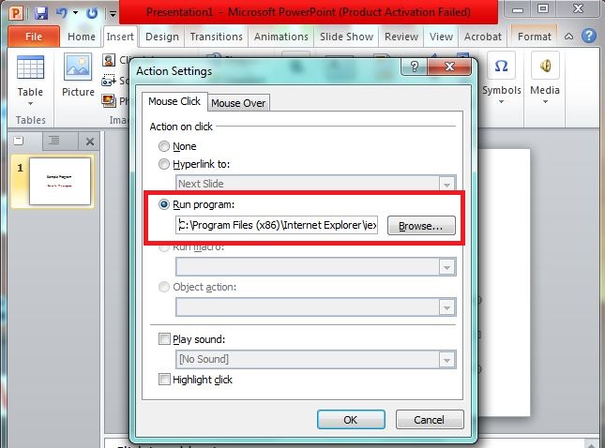Click the Photo Album icon in Images group

pos(109,100)
